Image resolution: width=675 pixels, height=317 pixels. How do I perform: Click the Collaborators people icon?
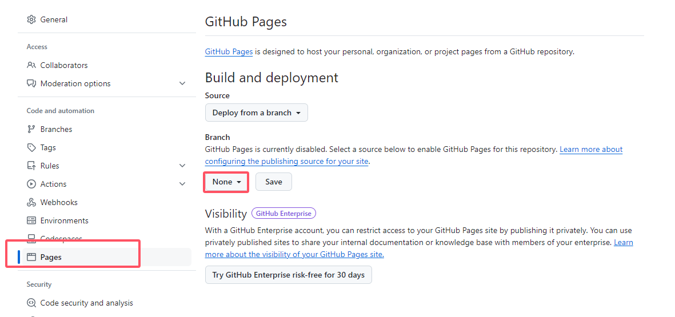pos(31,65)
